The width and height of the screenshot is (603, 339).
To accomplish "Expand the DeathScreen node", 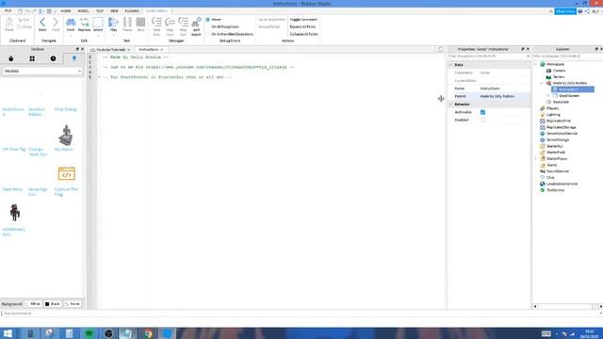I will coord(548,96).
